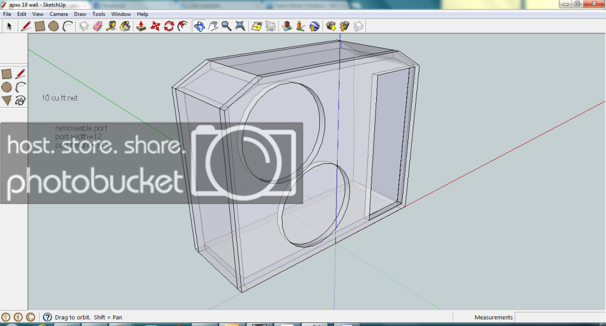Click the Share Model icon
606x326 pixels.
pos(345,26)
